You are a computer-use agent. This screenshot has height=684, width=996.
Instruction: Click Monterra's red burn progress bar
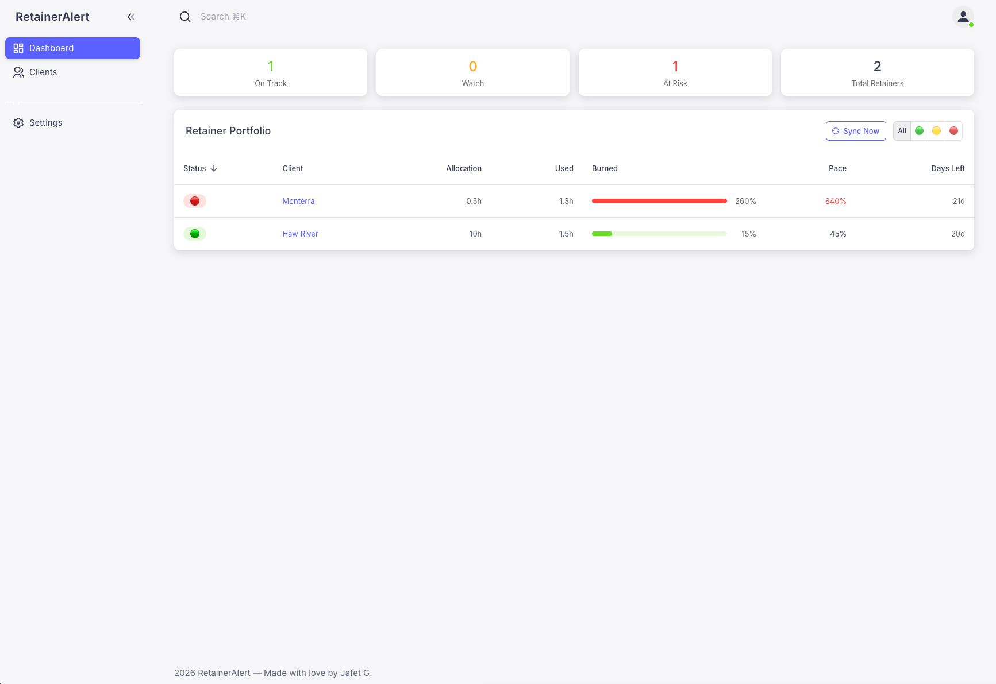(659, 201)
